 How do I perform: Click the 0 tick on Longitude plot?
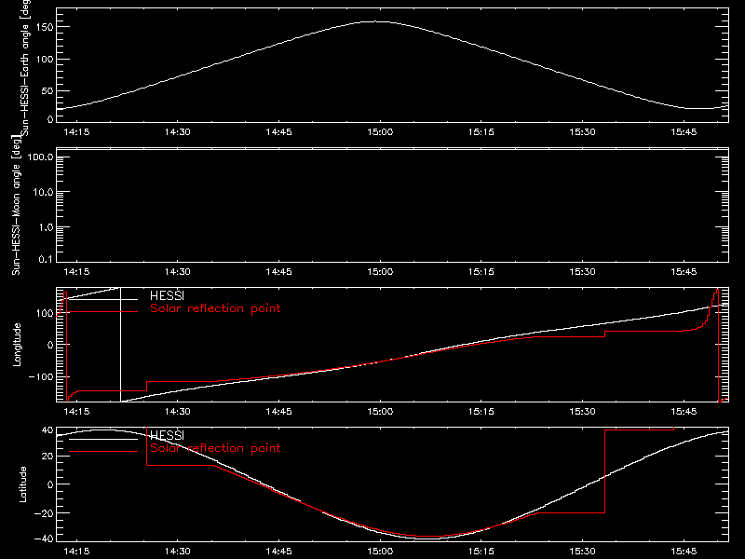click(50, 345)
